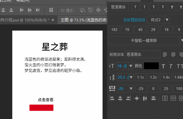
Task: Click the 25.2 leading value field
Action: [x=123, y=77]
